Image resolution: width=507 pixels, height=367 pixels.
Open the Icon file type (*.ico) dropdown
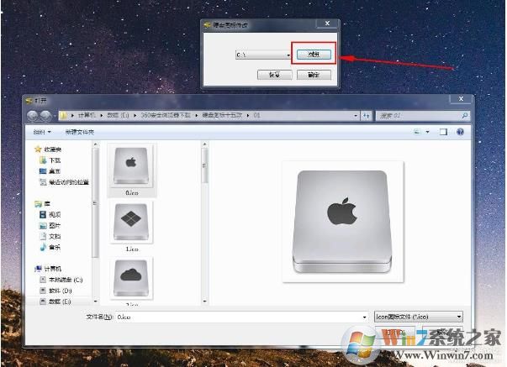pyautogui.click(x=419, y=317)
